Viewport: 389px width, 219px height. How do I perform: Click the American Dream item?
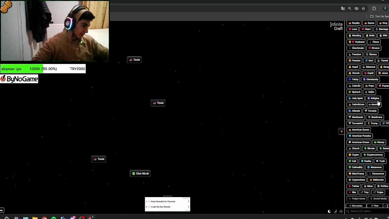tap(359, 142)
